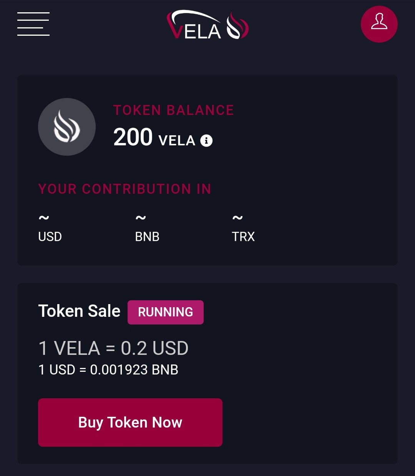415x476 pixels.
Task: Select the USD contribution label
Action: tap(50, 236)
